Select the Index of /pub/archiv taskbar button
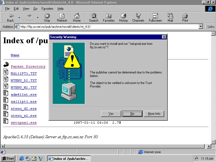216x162 pixels. point(69,158)
